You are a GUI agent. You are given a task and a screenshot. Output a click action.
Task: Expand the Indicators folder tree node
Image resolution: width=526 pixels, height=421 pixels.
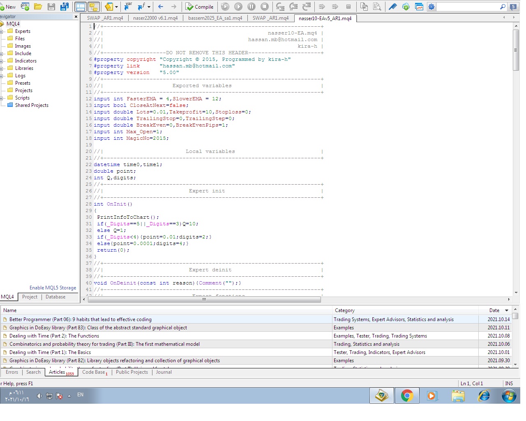click(2, 61)
